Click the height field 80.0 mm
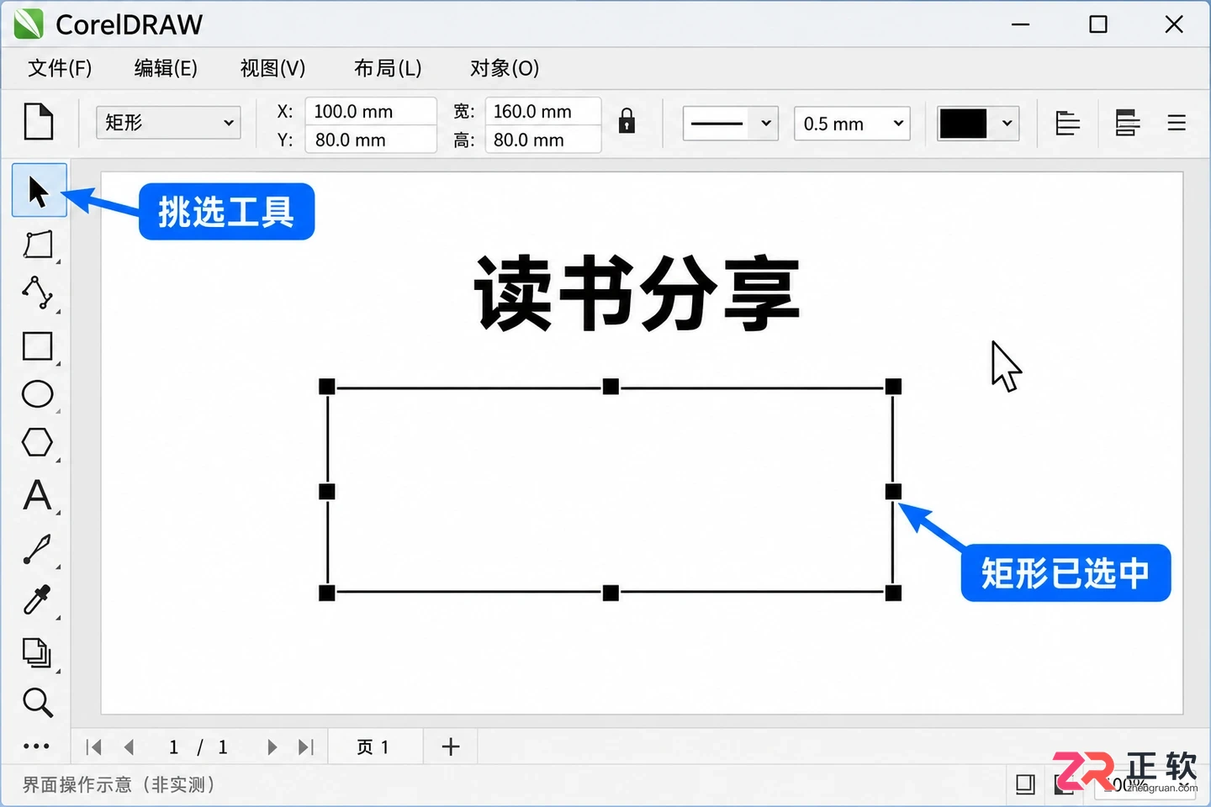Image resolution: width=1211 pixels, height=807 pixels. tap(543, 140)
